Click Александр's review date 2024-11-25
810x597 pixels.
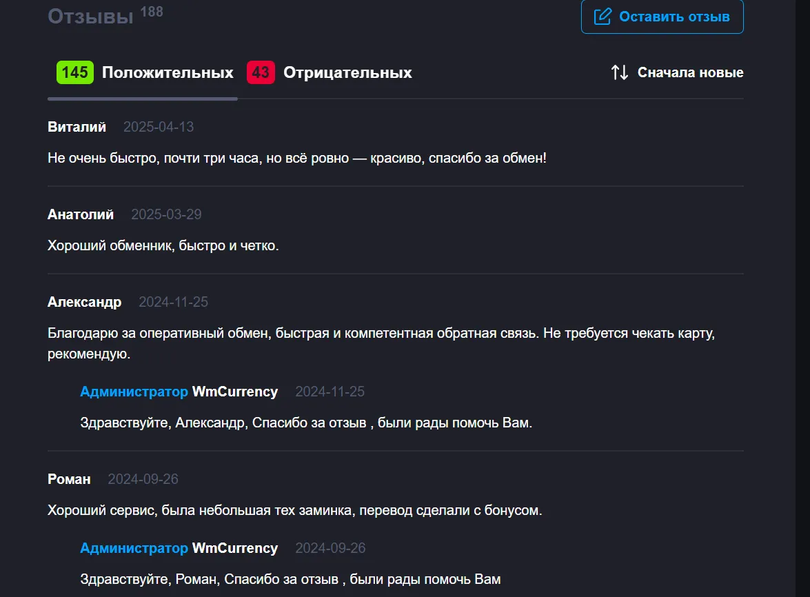(x=174, y=302)
